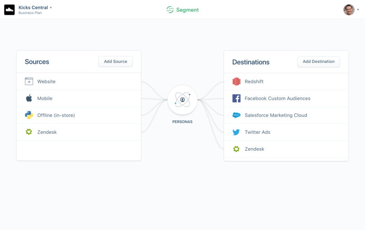This screenshot has height=230, width=365.
Task: Click the Business Plan label
Action: point(30,13)
